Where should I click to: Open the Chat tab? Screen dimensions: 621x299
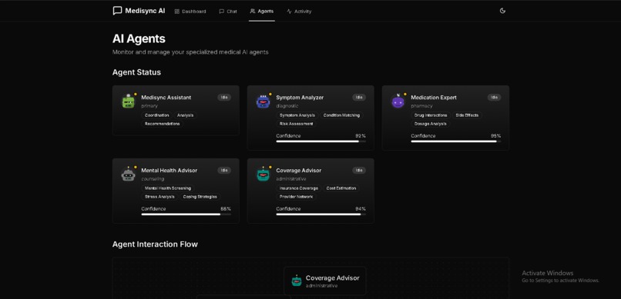tap(228, 12)
